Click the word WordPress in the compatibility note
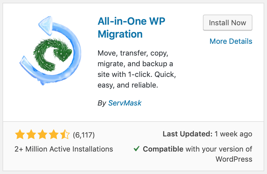 [x=234, y=159]
